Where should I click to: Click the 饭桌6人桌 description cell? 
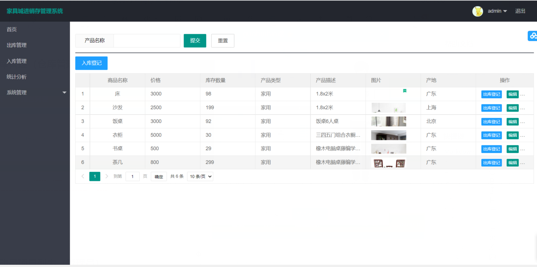(x=338, y=121)
